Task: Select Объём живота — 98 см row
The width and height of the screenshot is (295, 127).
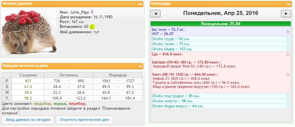Action: [x=221, y=101]
